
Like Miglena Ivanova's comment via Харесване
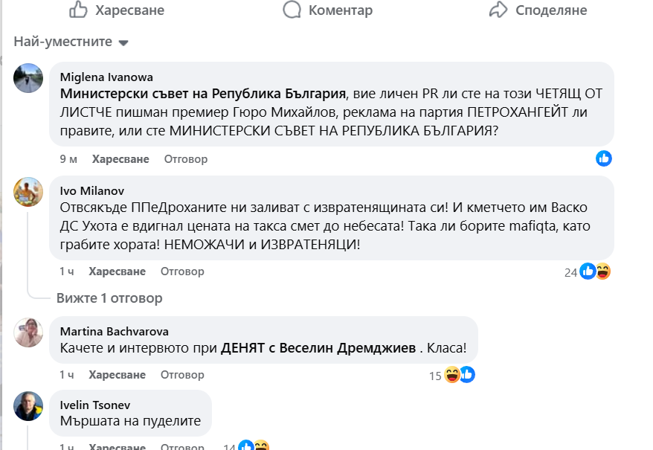tap(120, 159)
